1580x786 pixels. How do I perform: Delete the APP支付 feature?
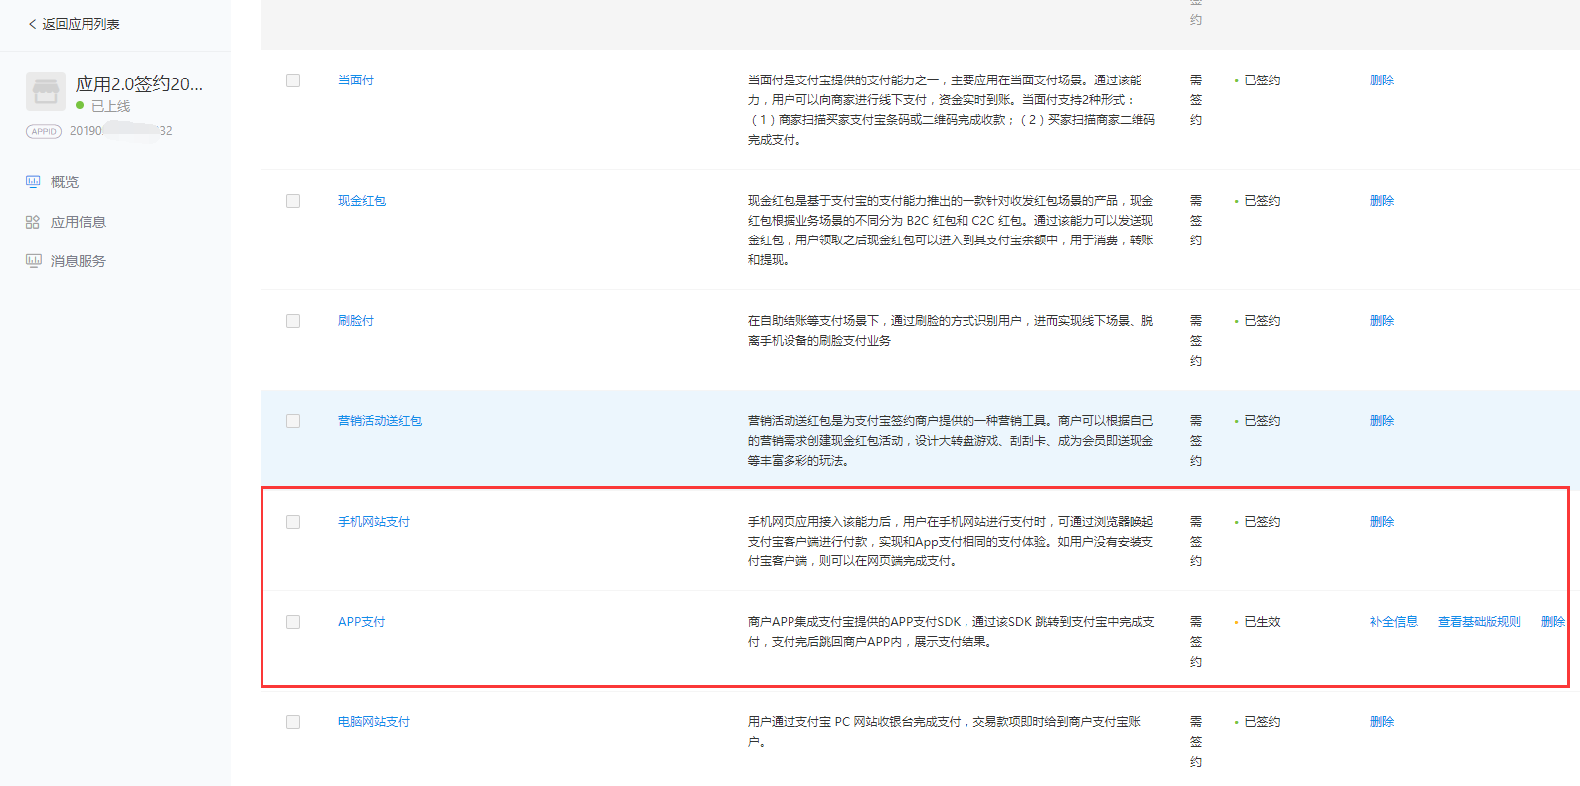[1553, 622]
